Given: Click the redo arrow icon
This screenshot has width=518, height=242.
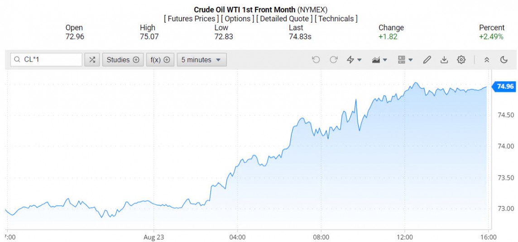Looking at the screenshot, I should pyautogui.click(x=334, y=60).
